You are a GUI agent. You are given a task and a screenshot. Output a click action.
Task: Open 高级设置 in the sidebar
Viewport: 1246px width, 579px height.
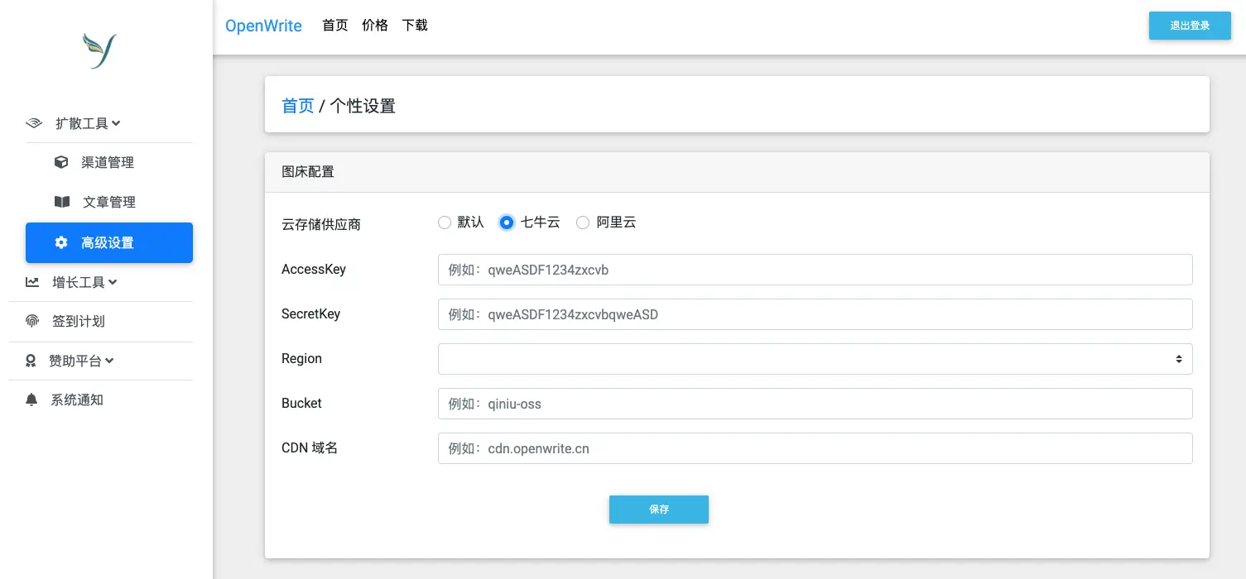[109, 242]
